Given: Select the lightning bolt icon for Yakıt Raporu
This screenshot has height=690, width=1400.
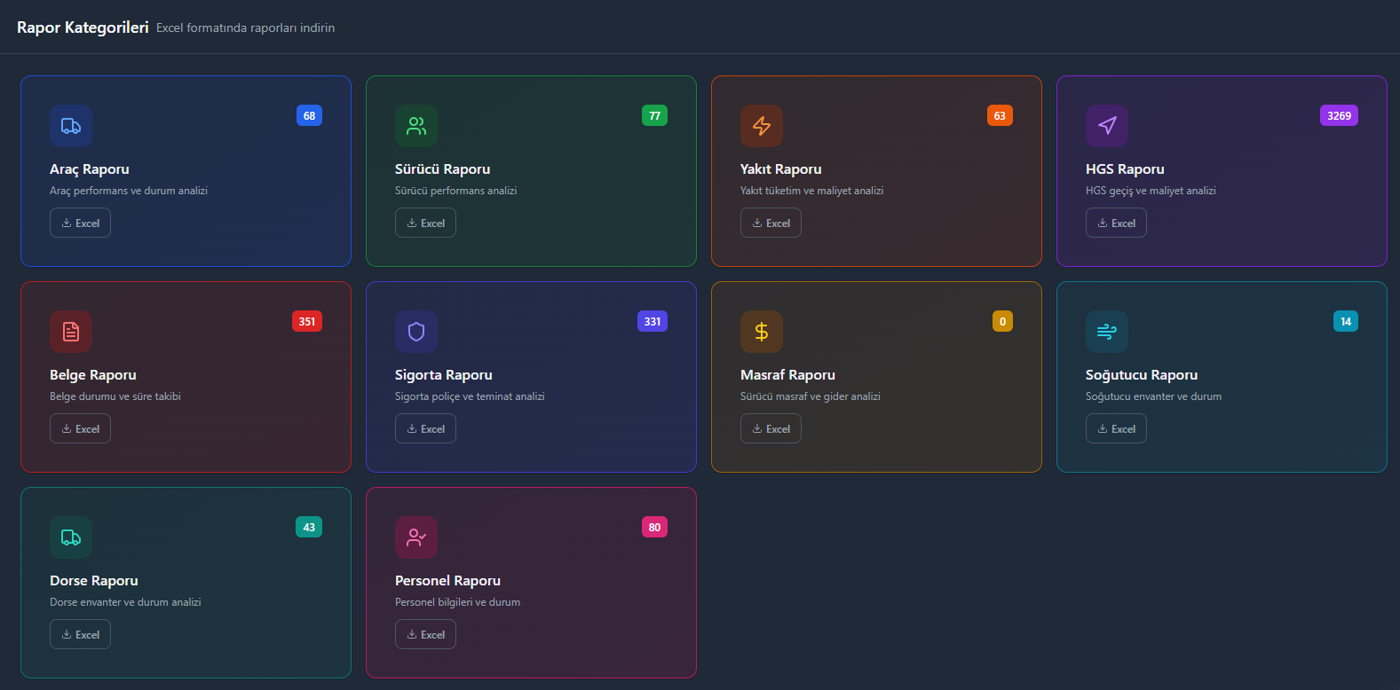Looking at the screenshot, I should pos(762,126).
